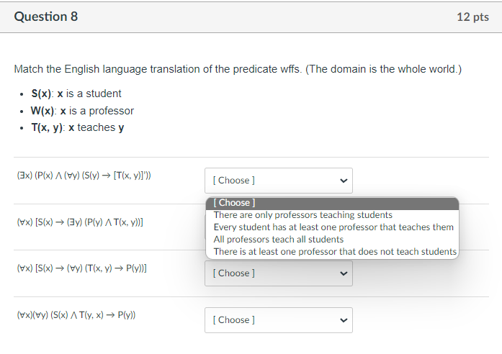Click the formula (∃x) (P(x) ∧ (∀y) (S(y) → [T(x, y)]'))
The image size is (502, 354).
84,176
